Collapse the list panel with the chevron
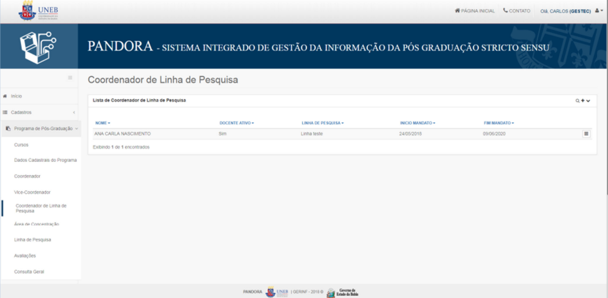 (x=588, y=100)
